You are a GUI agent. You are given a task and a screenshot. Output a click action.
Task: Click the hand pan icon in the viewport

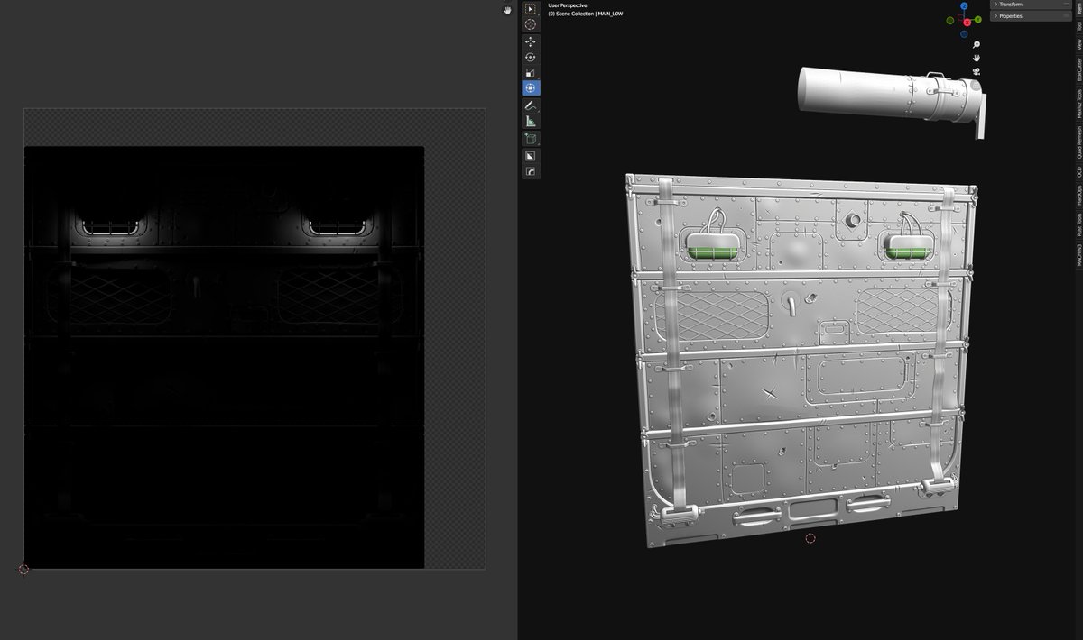(977, 59)
